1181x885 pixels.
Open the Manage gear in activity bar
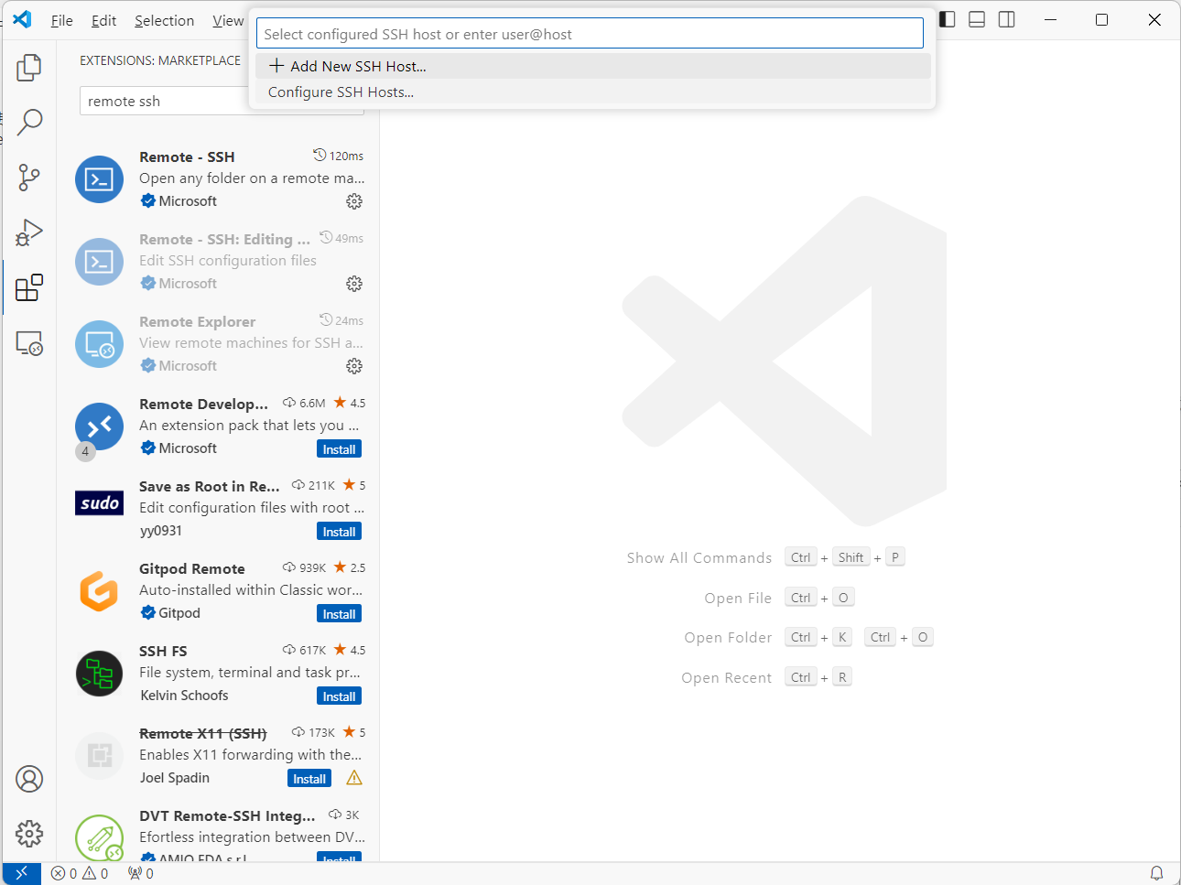click(29, 834)
